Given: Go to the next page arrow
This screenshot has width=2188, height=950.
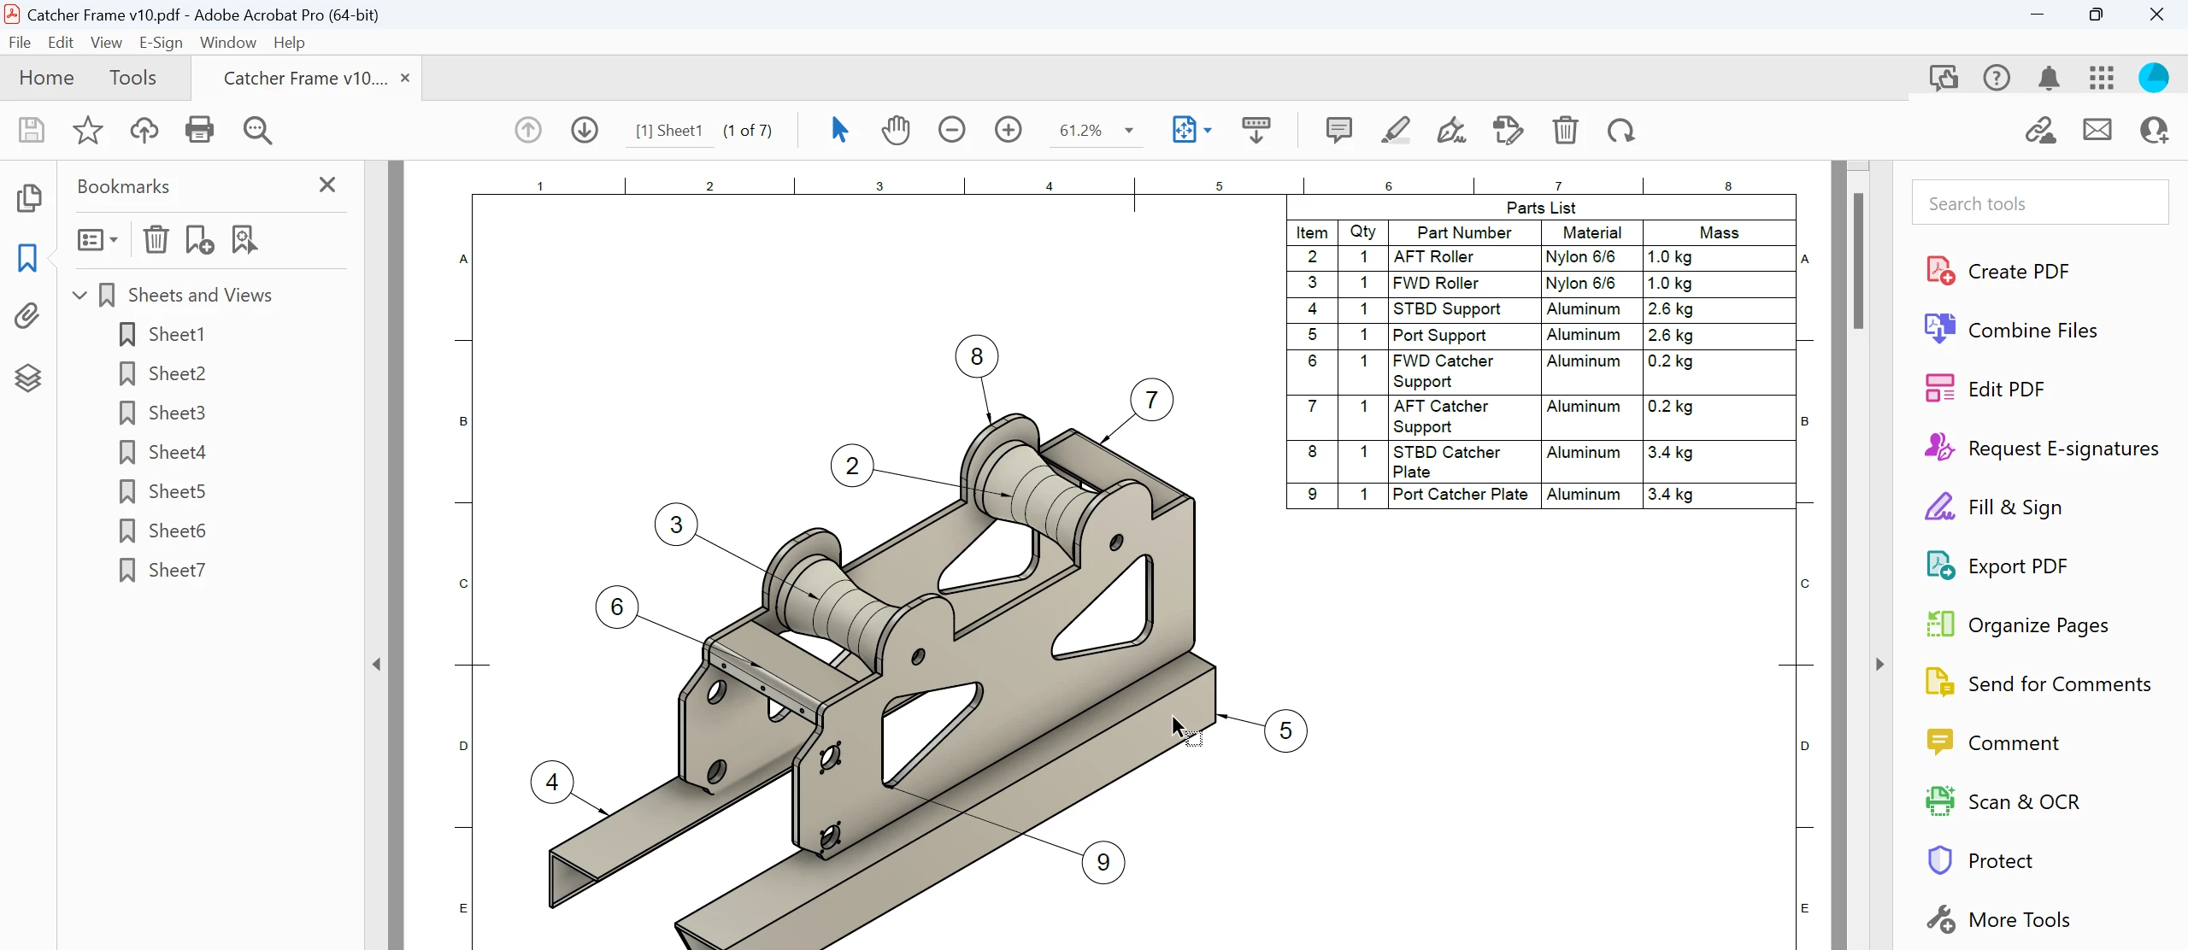Looking at the screenshot, I should point(585,131).
